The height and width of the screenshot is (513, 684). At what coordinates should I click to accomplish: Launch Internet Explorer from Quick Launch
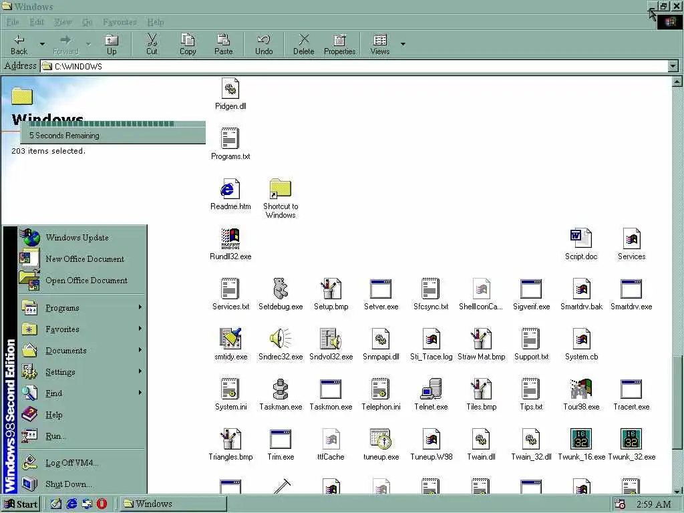71,504
